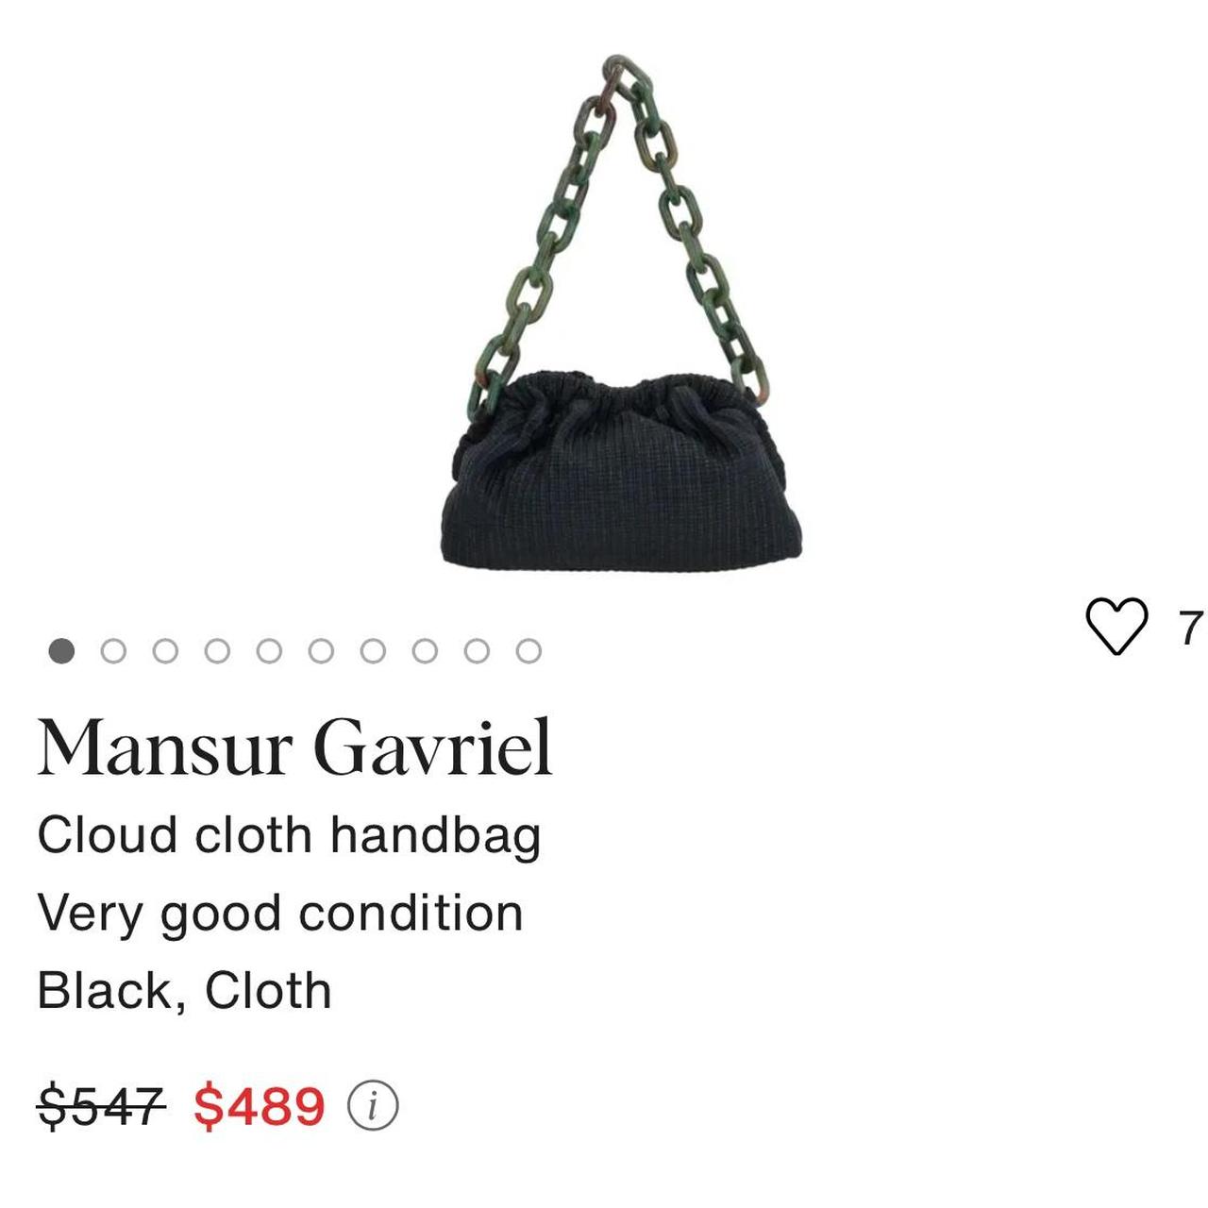
Task: Tap the Very good condition text
Action: 280,914
